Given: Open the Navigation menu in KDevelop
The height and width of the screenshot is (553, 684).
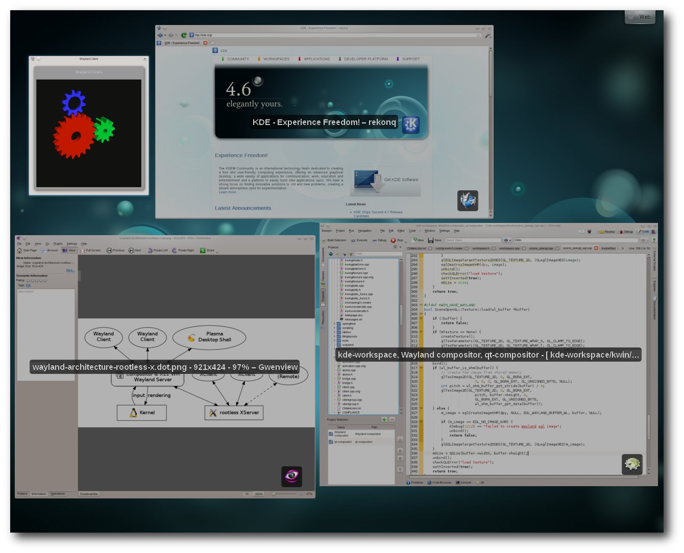Looking at the screenshot, I should point(365,231).
